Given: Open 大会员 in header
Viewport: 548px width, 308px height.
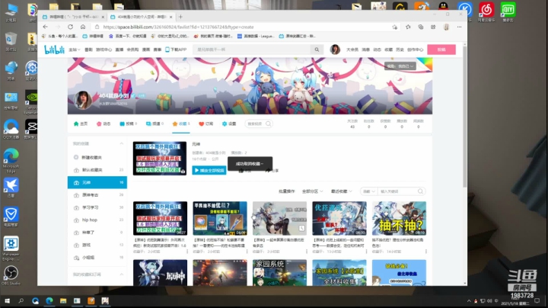Looking at the screenshot, I should 352,50.
